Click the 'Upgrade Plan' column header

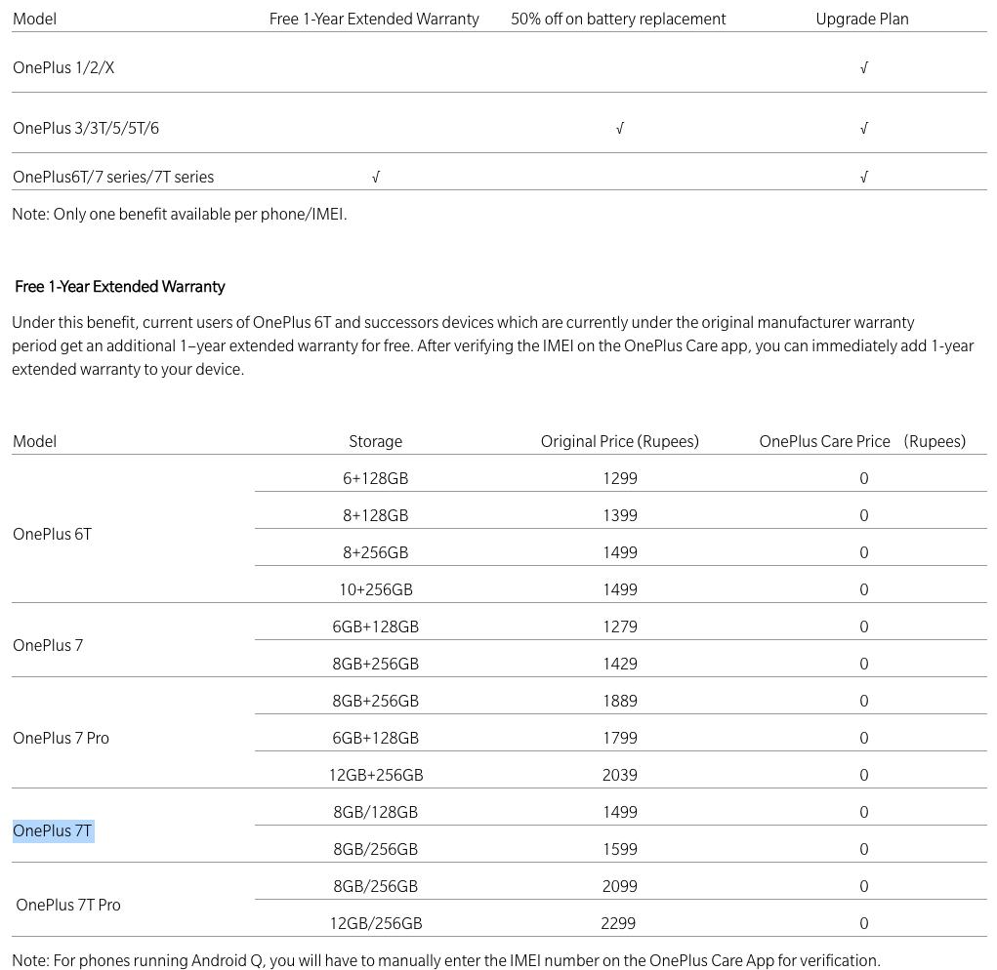(x=861, y=20)
